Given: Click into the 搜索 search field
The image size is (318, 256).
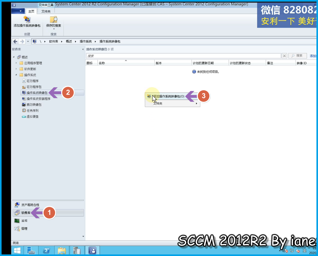Looking at the screenshot, I should point(183,56).
